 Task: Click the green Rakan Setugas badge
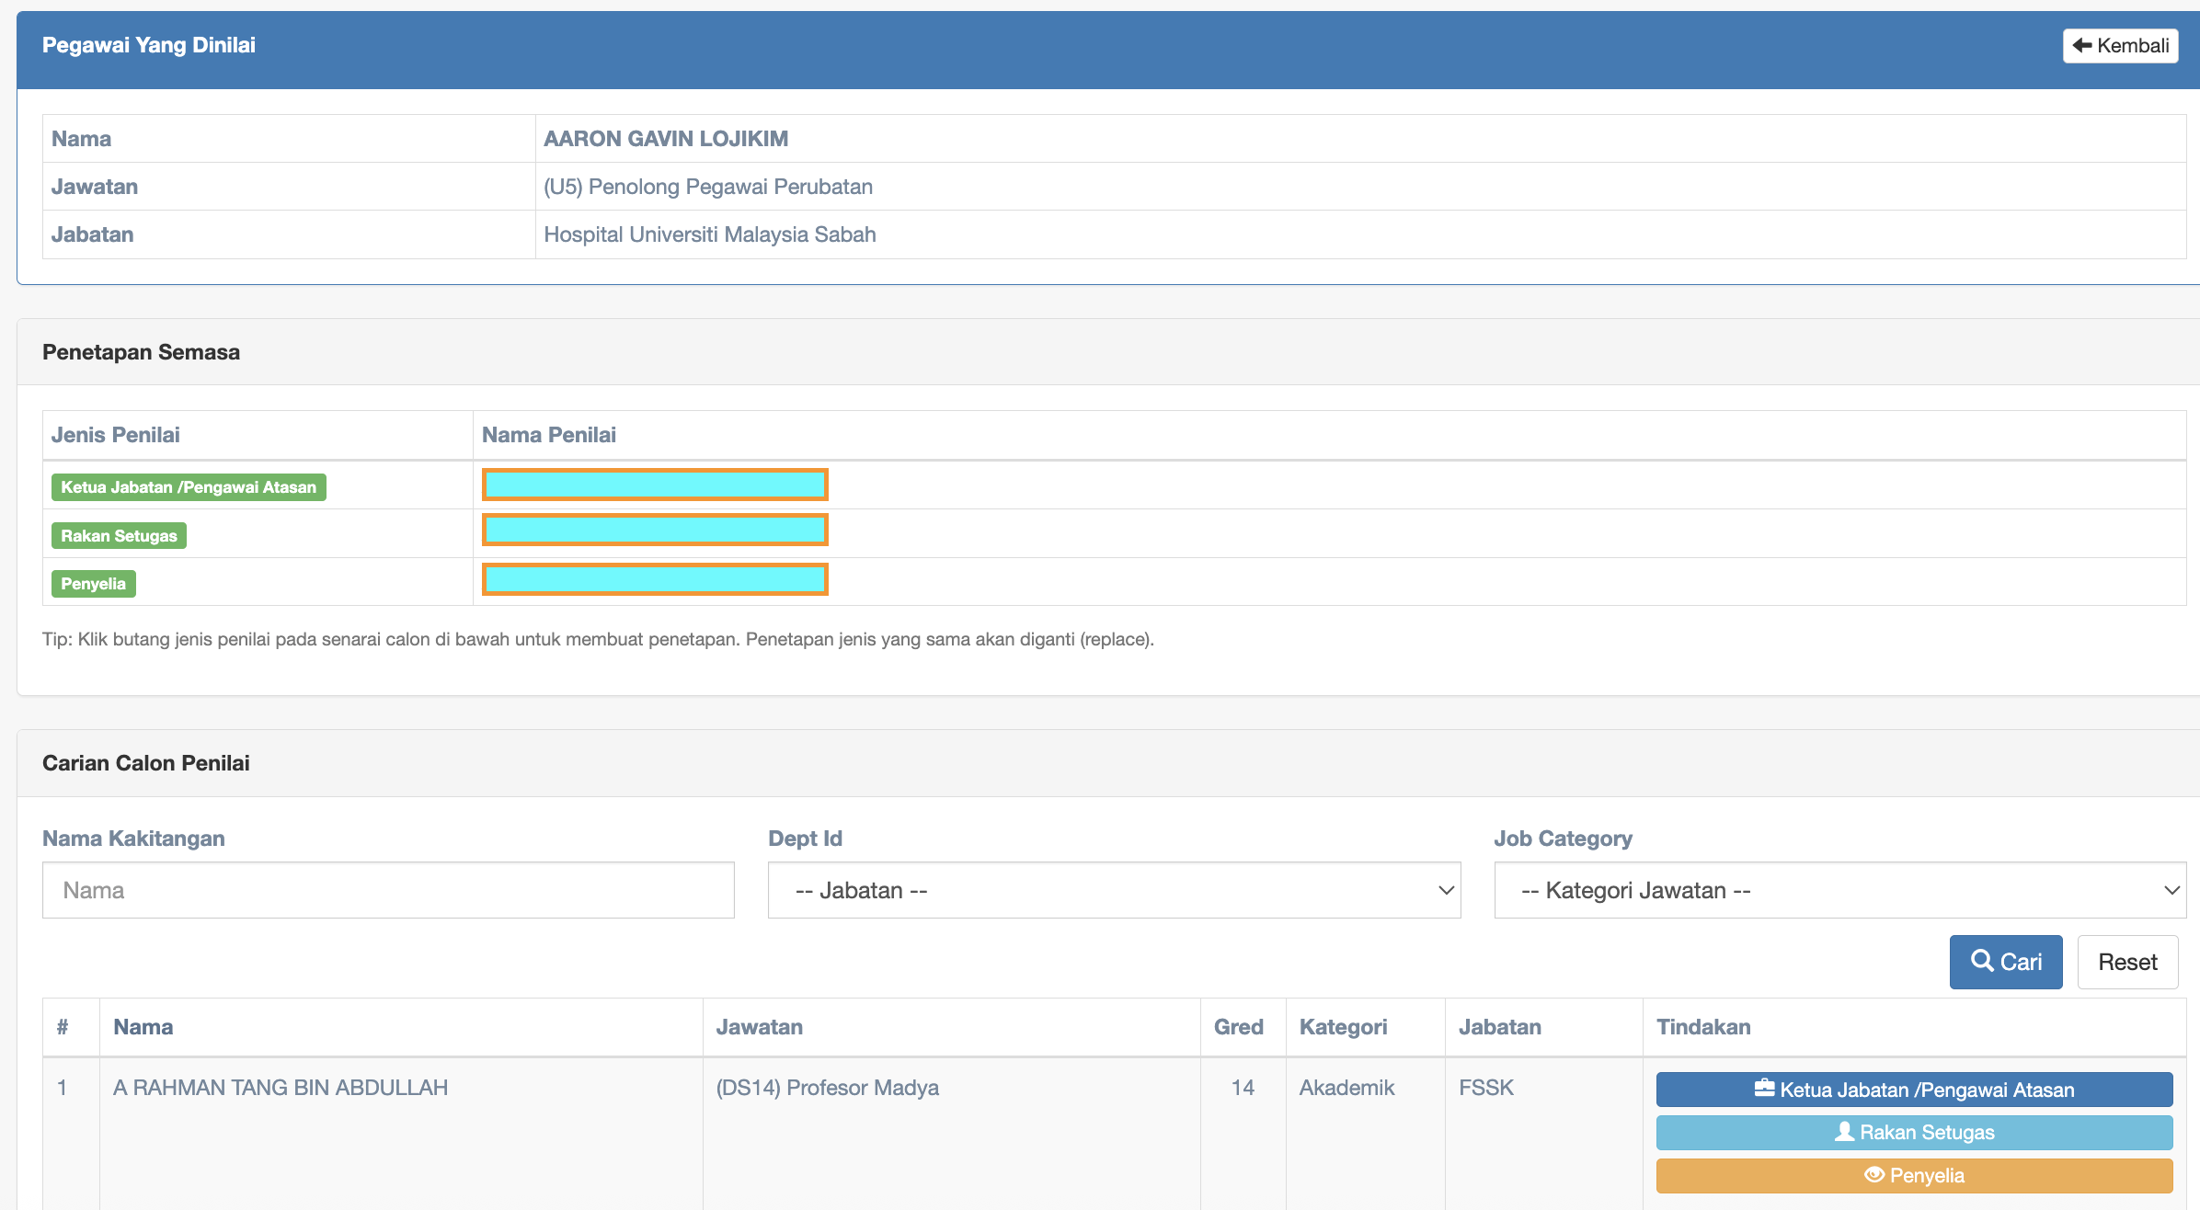coord(119,536)
